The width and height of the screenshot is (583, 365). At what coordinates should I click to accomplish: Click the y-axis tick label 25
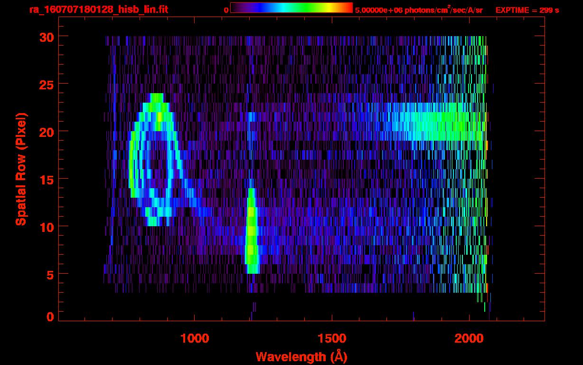[x=46, y=84]
